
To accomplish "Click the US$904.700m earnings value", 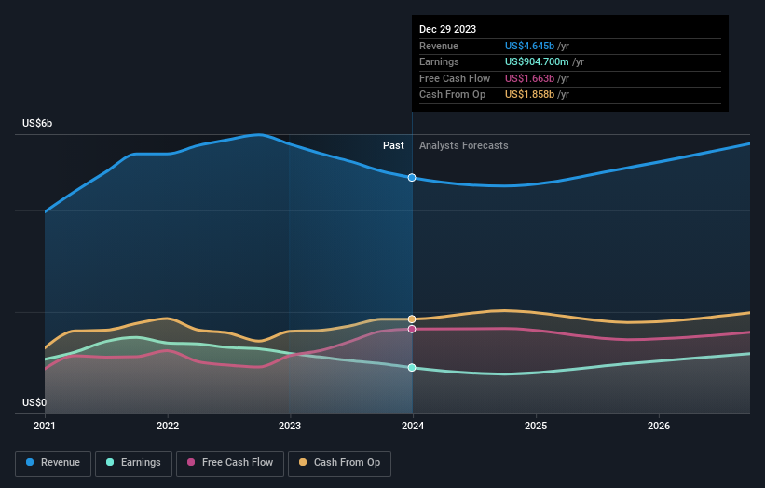I will click(537, 61).
